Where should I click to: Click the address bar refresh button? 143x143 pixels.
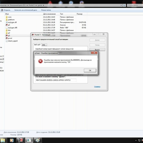coord(124,5)
